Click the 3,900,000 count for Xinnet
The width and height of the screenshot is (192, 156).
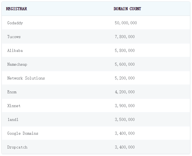point(125,106)
